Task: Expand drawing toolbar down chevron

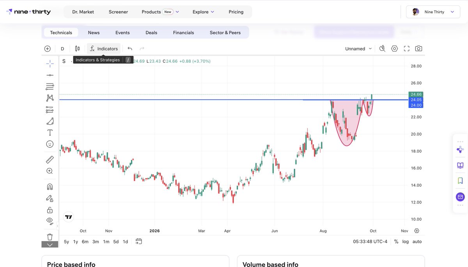Action: coord(50,244)
